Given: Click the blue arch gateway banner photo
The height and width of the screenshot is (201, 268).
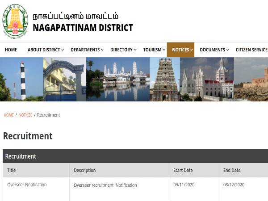Looking at the screenshot, I should (64, 80).
